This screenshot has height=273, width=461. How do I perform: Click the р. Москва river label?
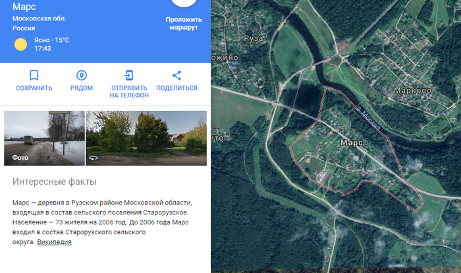pyautogui.click(x=368, y=118)
